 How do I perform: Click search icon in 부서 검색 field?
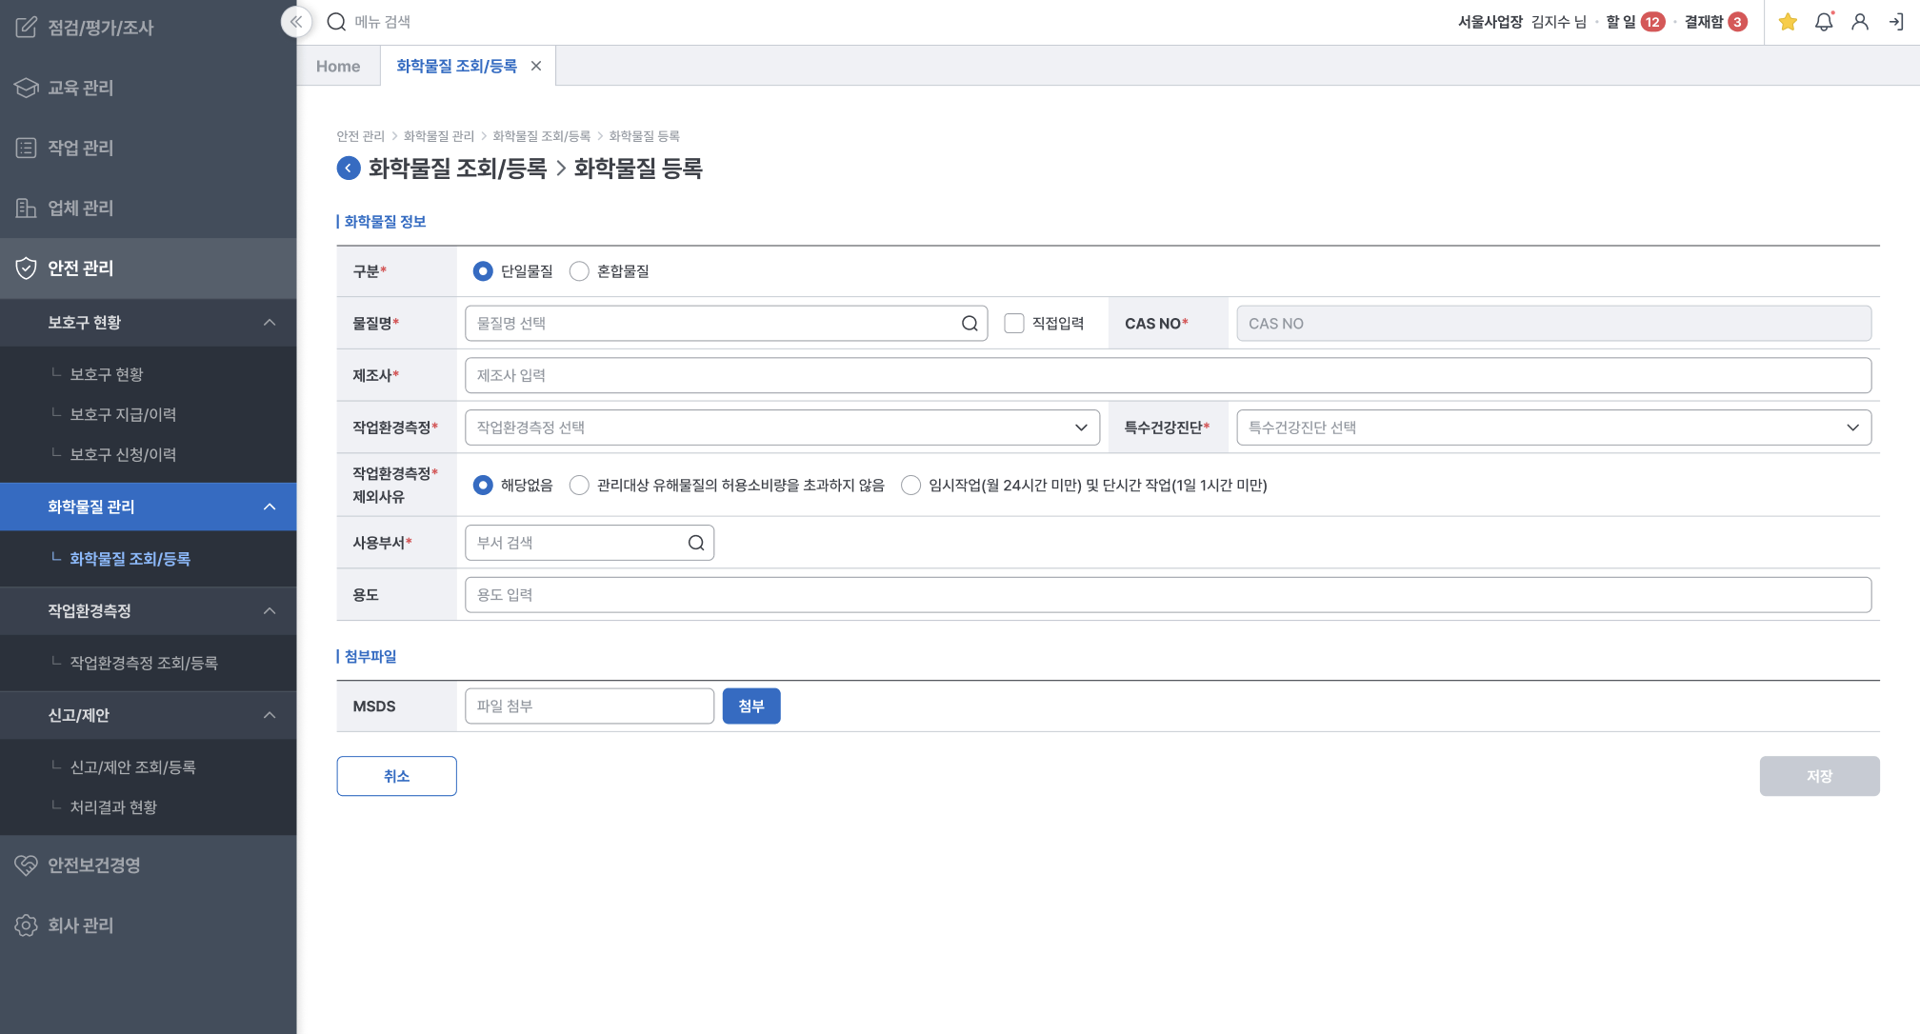(x=696, y=543)
